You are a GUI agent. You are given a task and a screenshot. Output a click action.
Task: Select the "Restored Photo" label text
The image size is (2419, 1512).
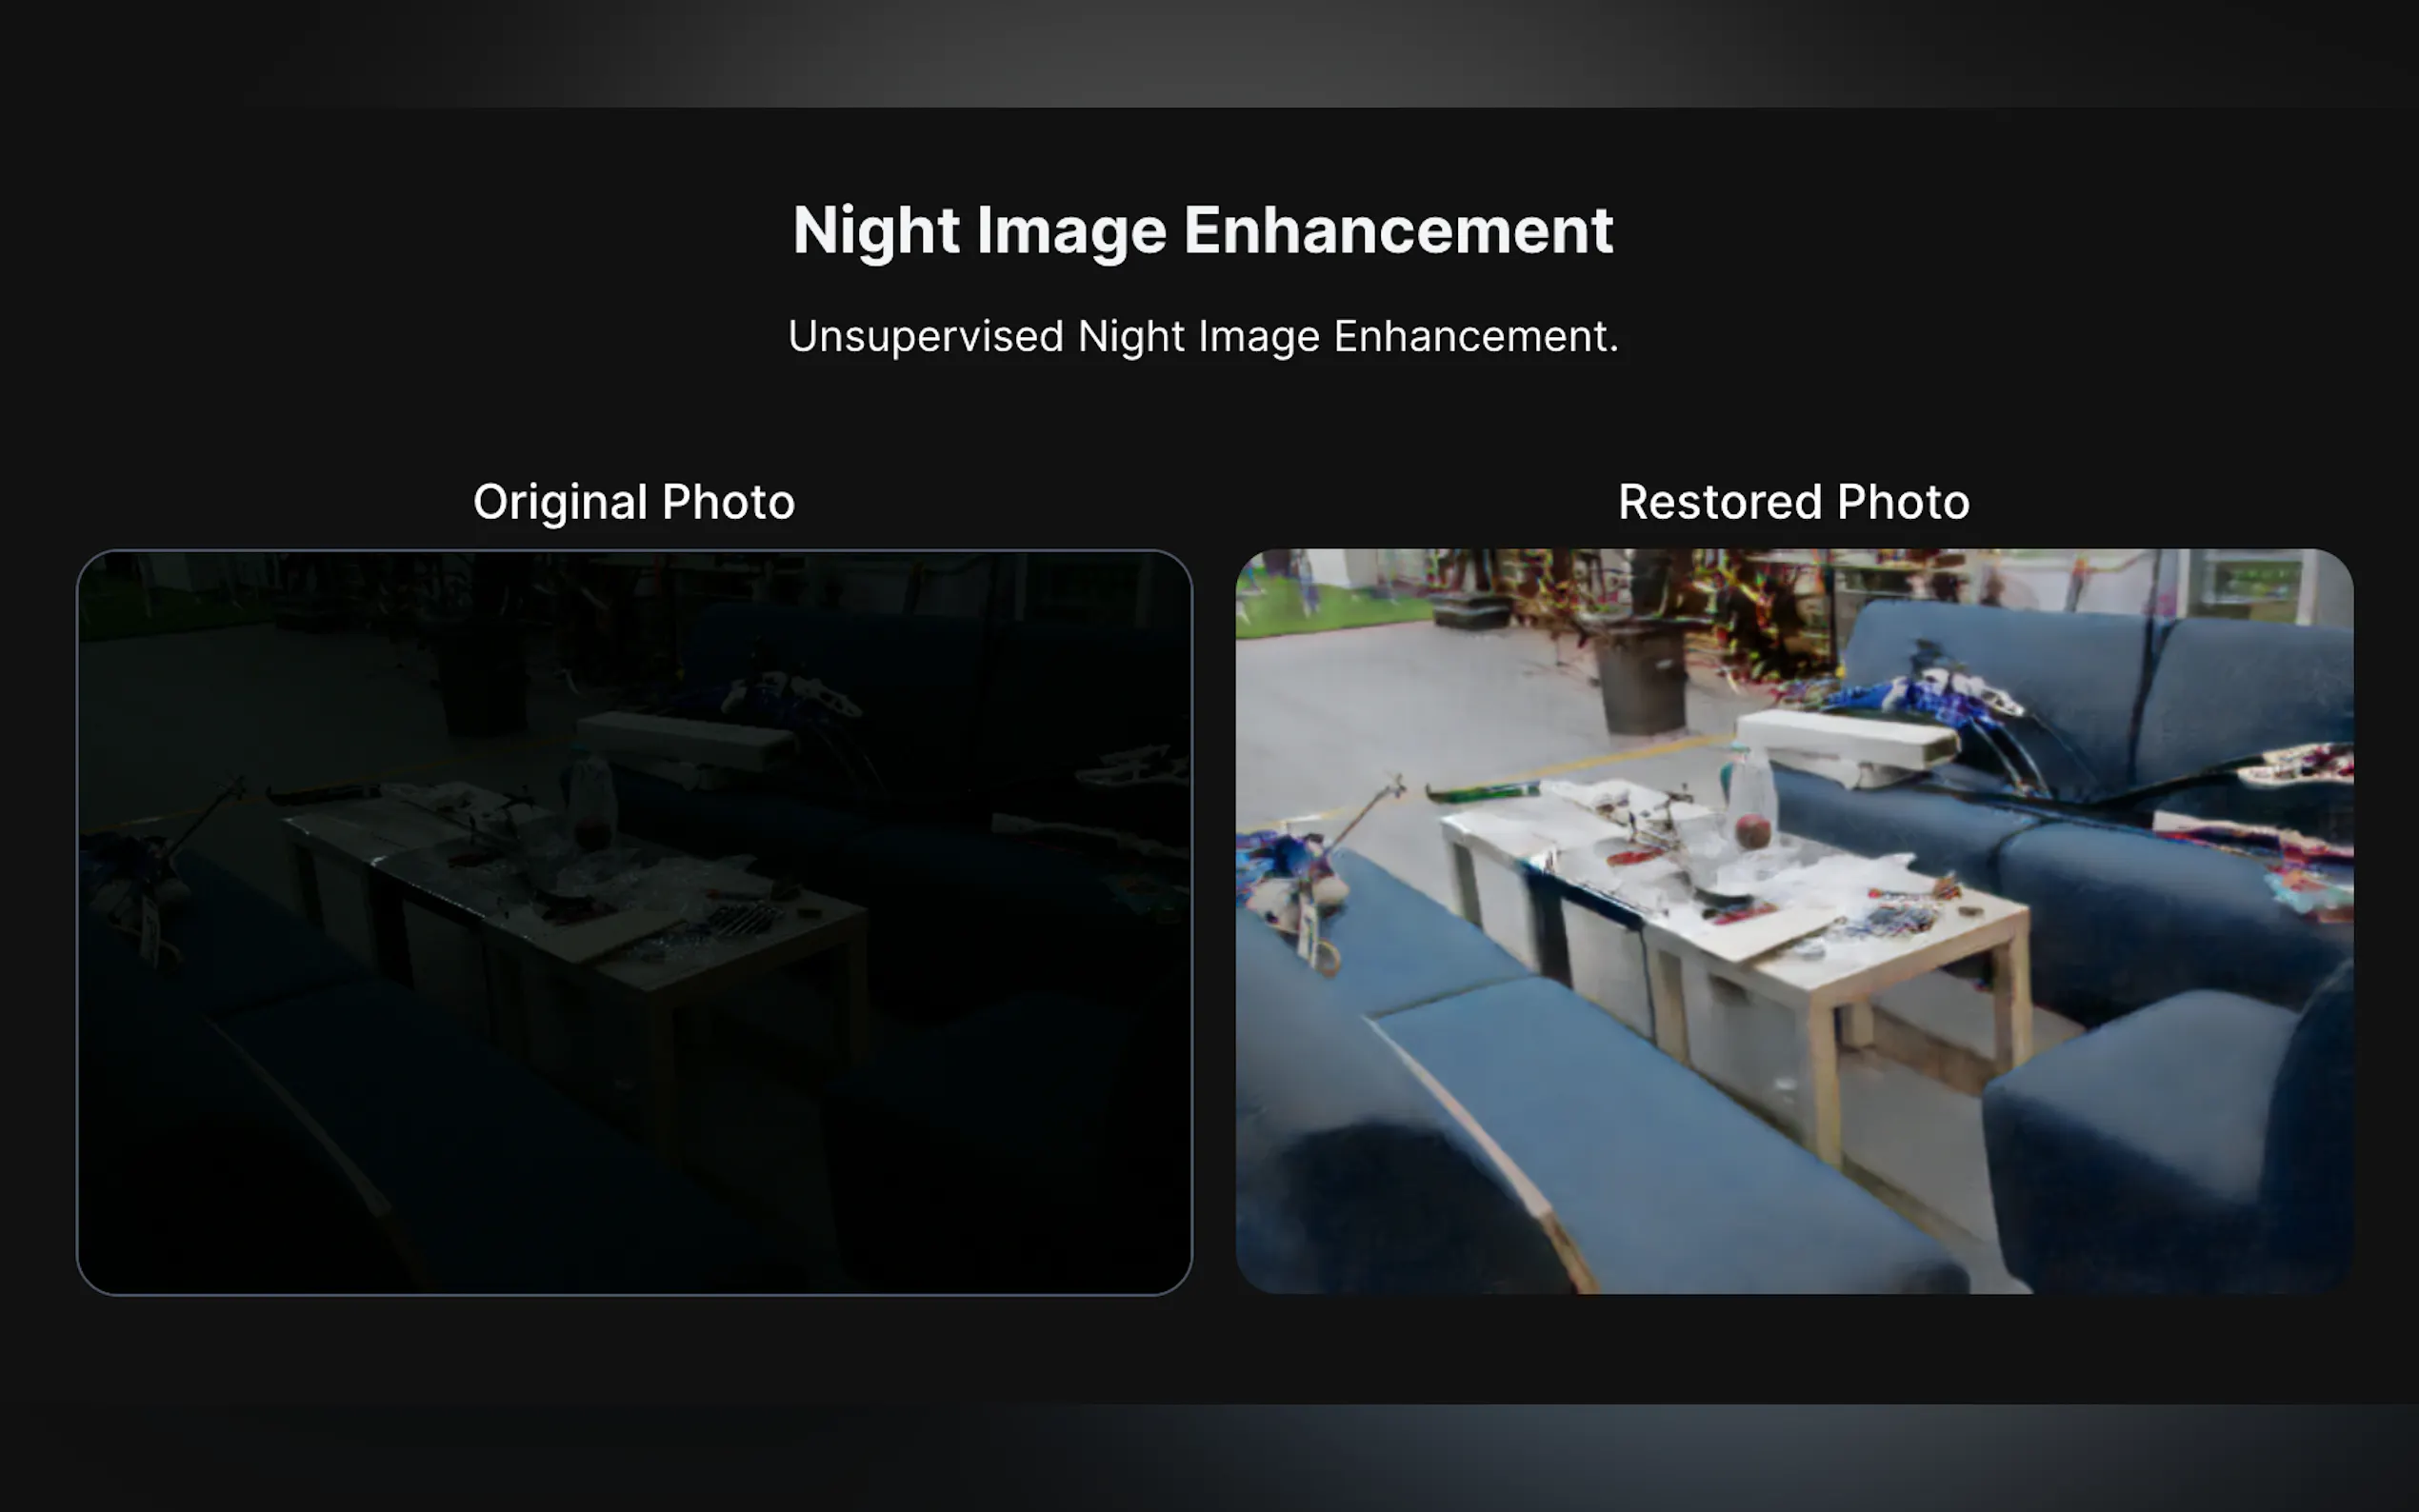(x=1793, y=502)
